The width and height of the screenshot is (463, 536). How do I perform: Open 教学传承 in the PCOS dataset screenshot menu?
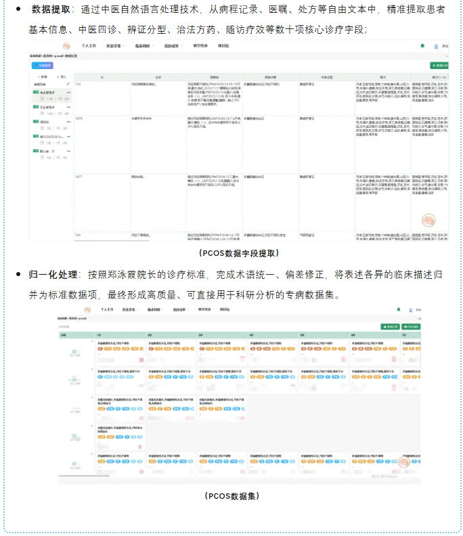pos(205,310)
